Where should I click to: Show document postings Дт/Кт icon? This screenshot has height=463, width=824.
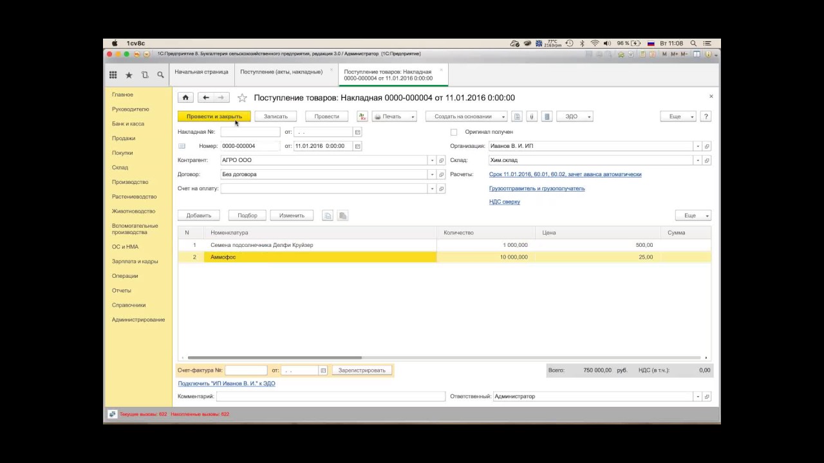(x=362, y=116)
